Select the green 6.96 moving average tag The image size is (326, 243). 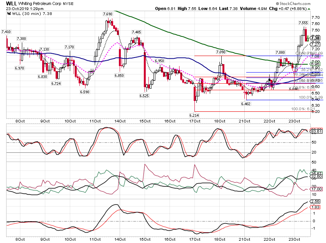315,64
